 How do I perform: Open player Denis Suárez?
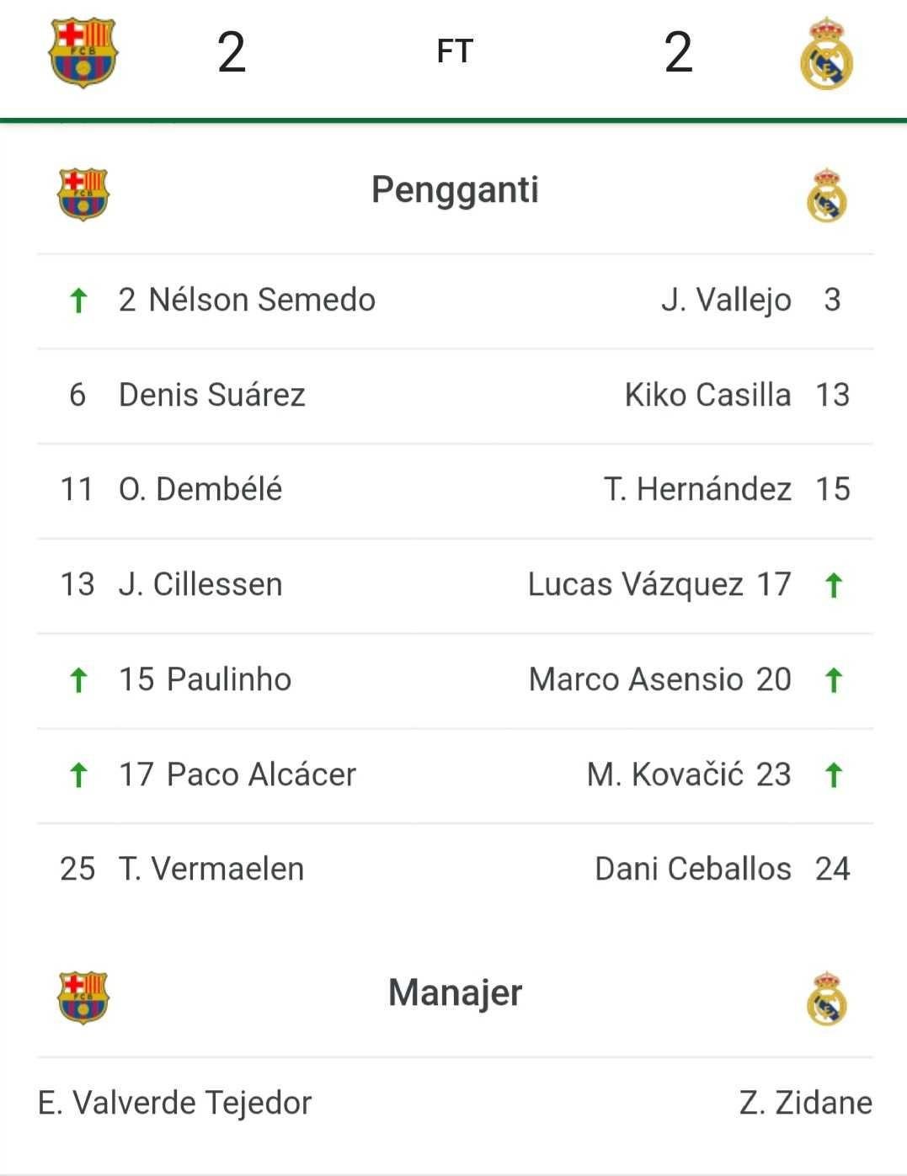pos(211,395)
